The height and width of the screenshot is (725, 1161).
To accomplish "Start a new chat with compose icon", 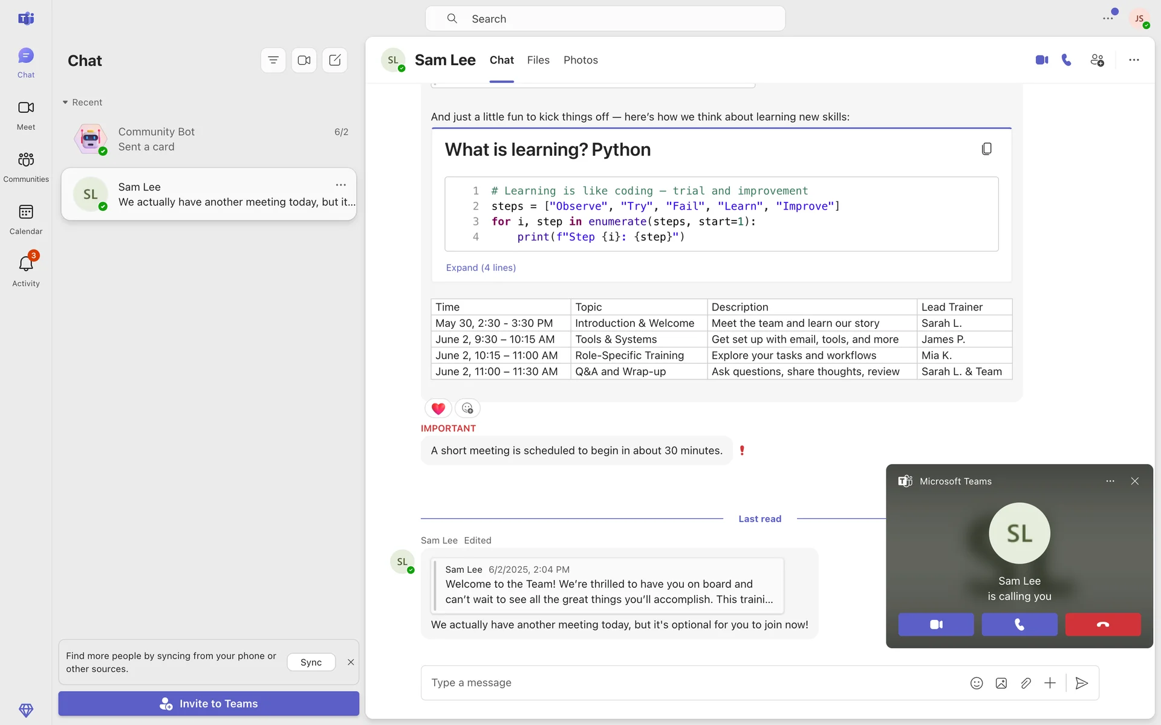I will coord(334,60).
